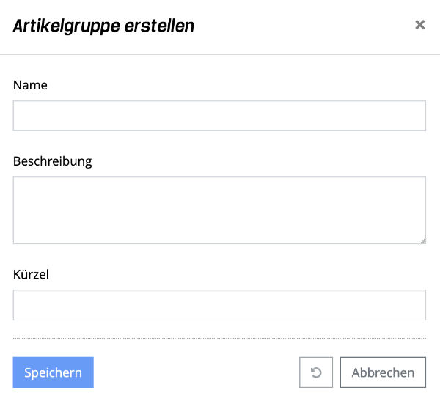Click the Speichern button
This screenshot has width=440, height=401.
[54, 372]
